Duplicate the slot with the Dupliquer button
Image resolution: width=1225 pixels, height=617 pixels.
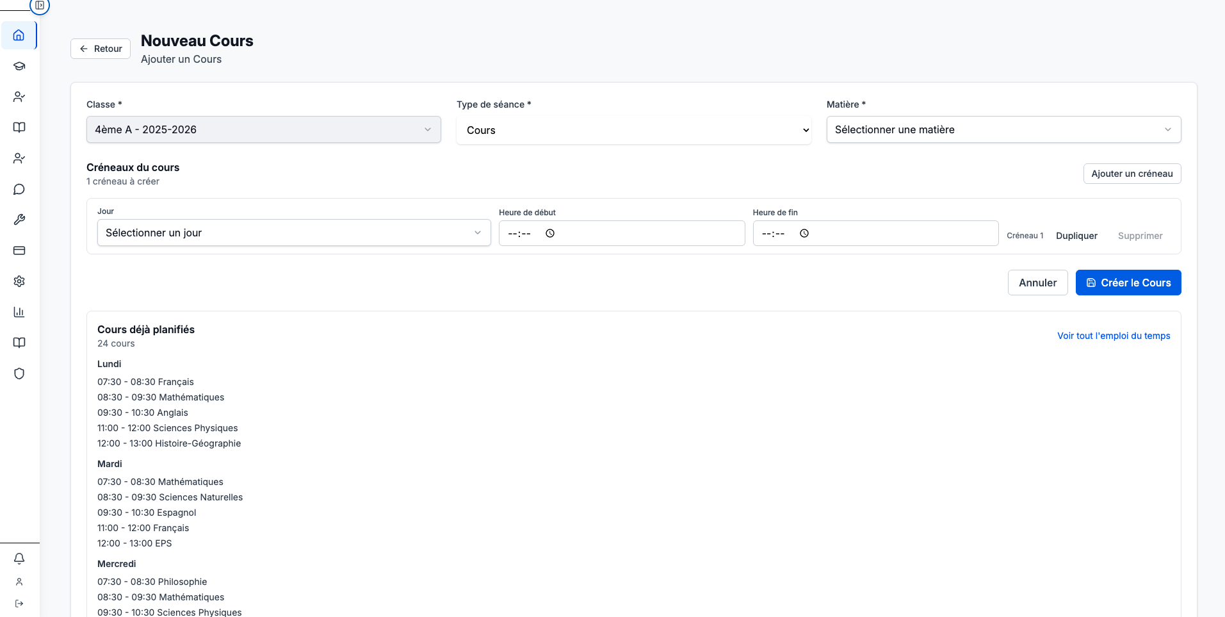[1076, 236]
